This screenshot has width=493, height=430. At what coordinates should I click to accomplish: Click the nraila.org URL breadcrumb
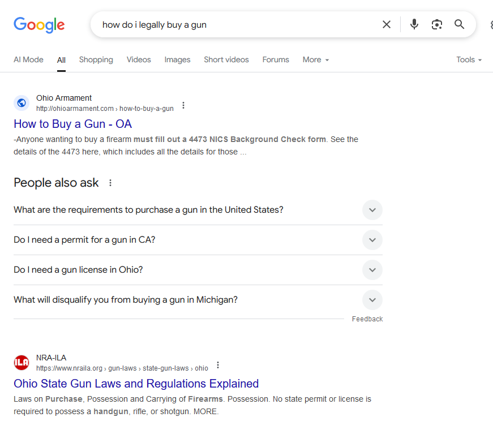[122, 368]
